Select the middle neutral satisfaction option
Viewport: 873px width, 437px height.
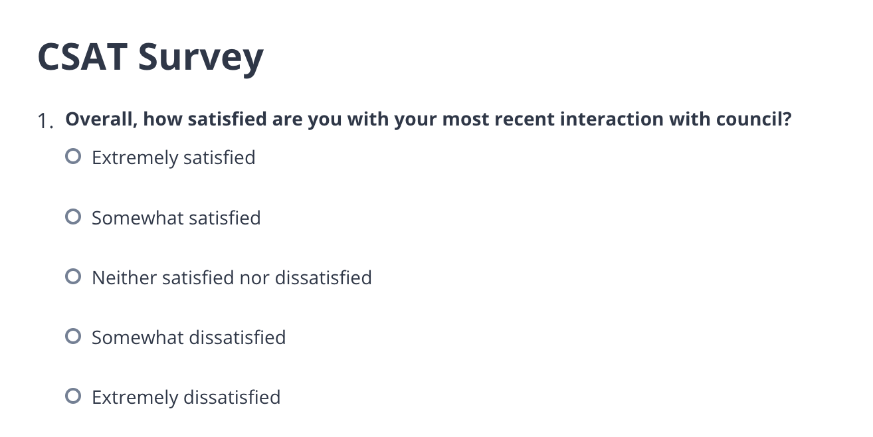(x=72, y=276)
